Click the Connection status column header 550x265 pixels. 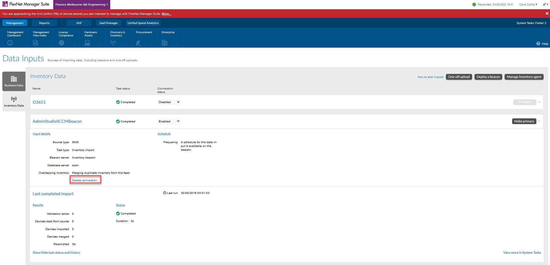tap(165, 90)
